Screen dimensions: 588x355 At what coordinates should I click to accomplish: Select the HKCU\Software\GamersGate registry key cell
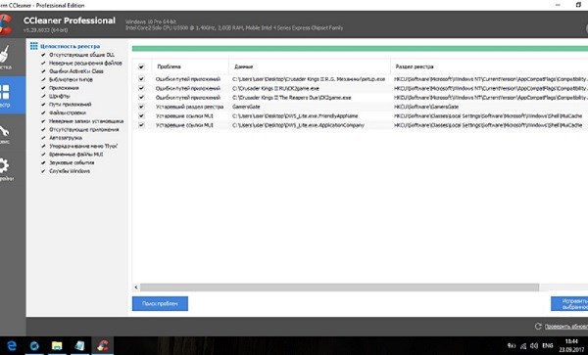pyautogui.click(x=426, y=107)
